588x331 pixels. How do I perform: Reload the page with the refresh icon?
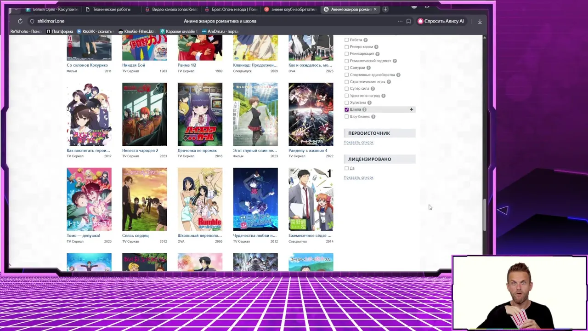(x=20, y=21)
